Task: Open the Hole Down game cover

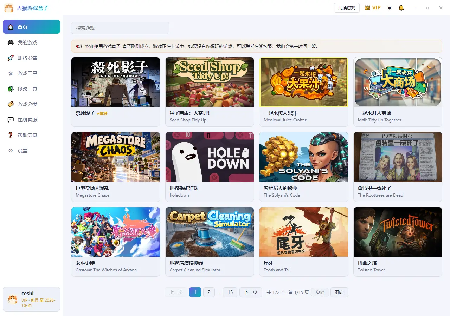Action: (x=210, y=157)
